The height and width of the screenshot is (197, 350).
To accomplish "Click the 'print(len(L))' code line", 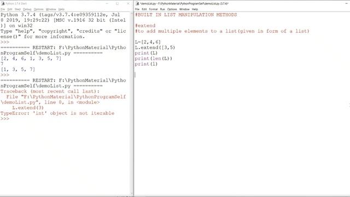I will [154, 59].
